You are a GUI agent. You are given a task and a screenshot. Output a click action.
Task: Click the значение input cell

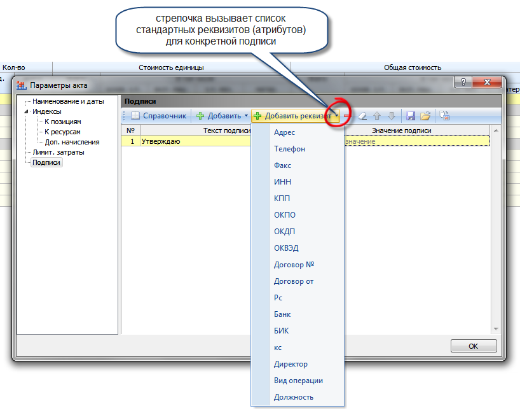click(417, 141)
